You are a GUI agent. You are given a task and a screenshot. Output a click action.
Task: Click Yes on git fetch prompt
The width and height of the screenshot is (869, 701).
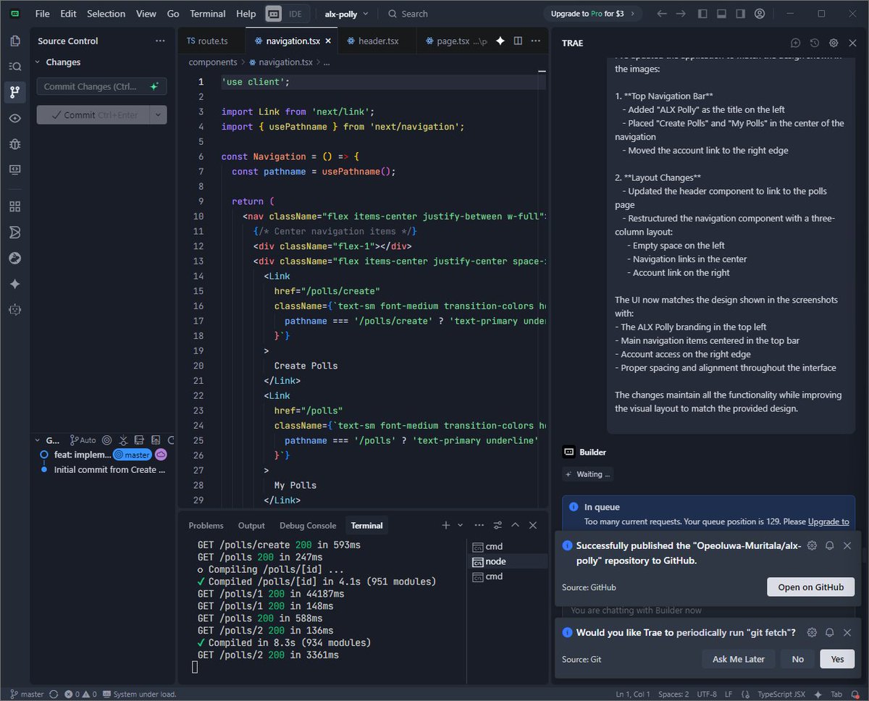tap(837, 659)
